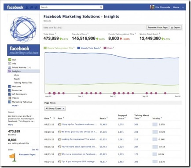Open Friend Activity in sidebar

[x=22, y=68]
